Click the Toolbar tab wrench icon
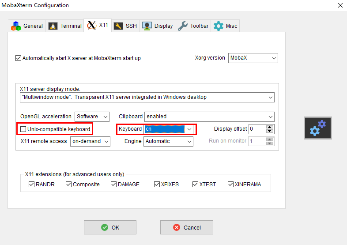 point(183,26)
